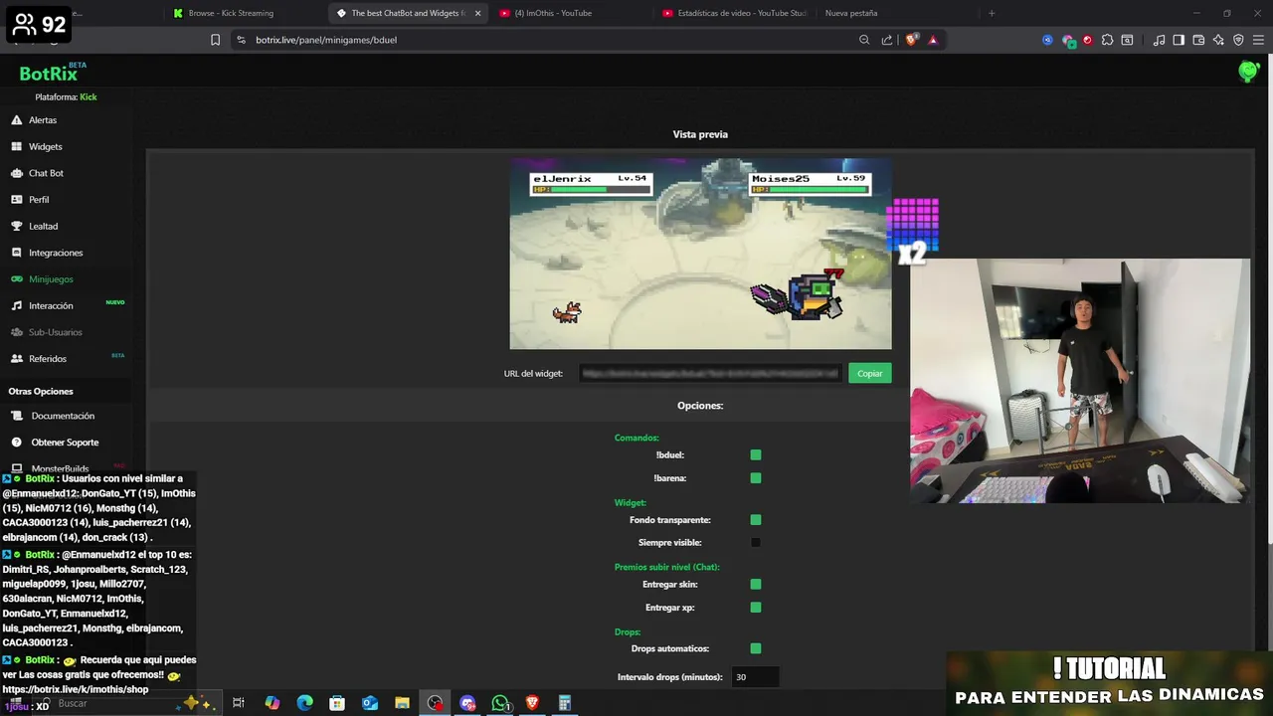Open a new browser tab
This screenshot has width=1273, height=716.
(x=991, y=13)
